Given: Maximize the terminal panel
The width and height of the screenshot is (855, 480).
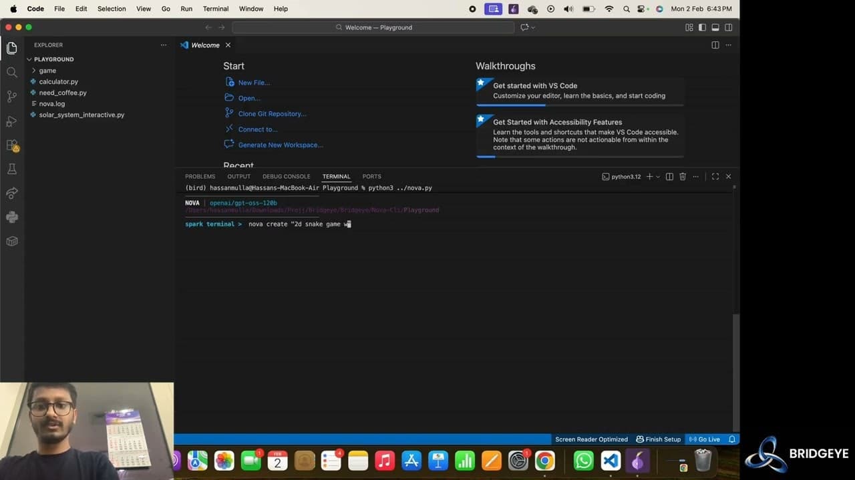Looking at the screenshot, I should [715, 176].
